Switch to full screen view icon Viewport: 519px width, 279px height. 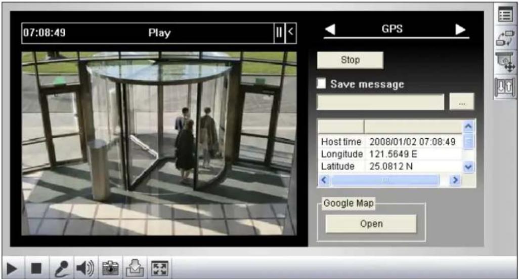click(x=159, y=268)
